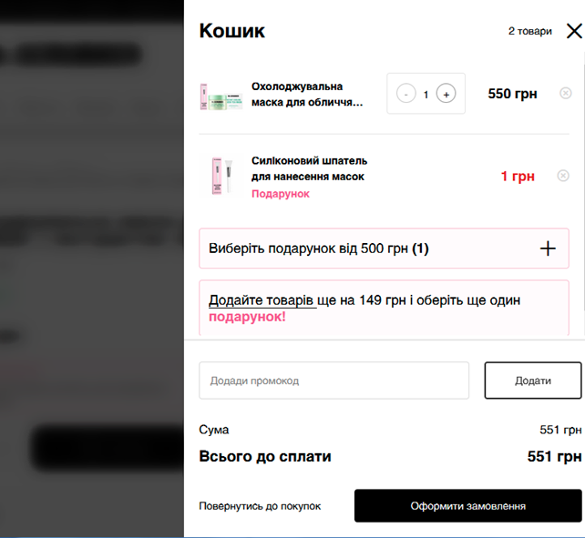
Task: Expand the gift selection plus icon
Action: (x=548, y=249)
